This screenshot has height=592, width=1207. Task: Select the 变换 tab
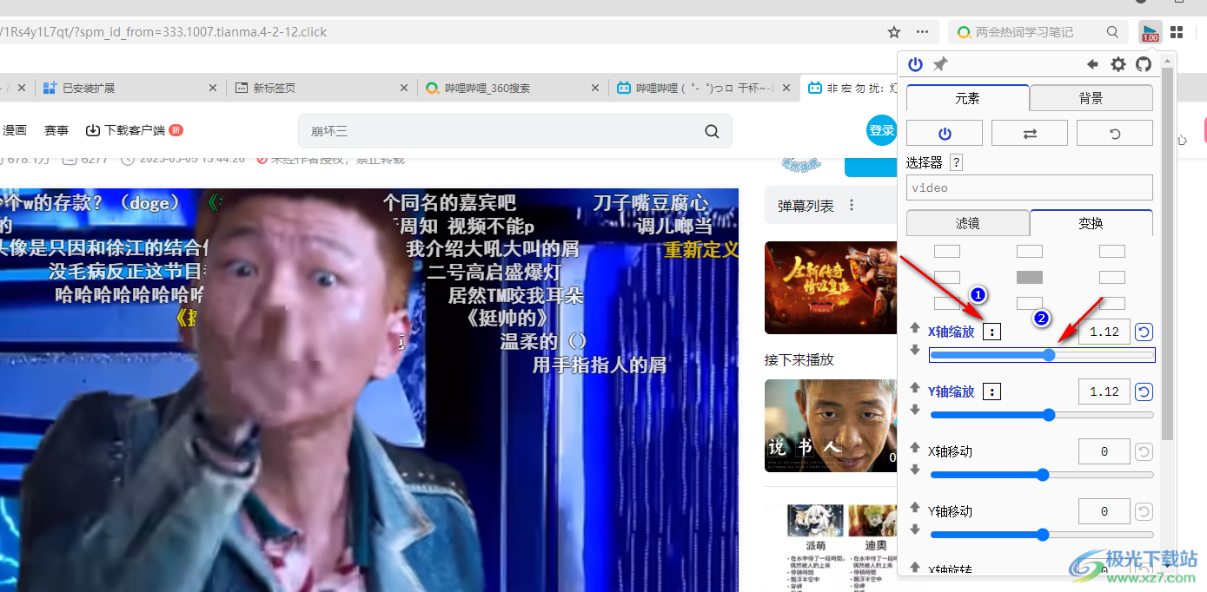1091,223
